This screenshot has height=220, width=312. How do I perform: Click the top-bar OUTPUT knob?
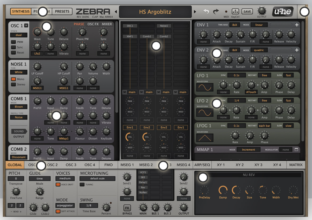pyautogui.click(x=262, y=11)
